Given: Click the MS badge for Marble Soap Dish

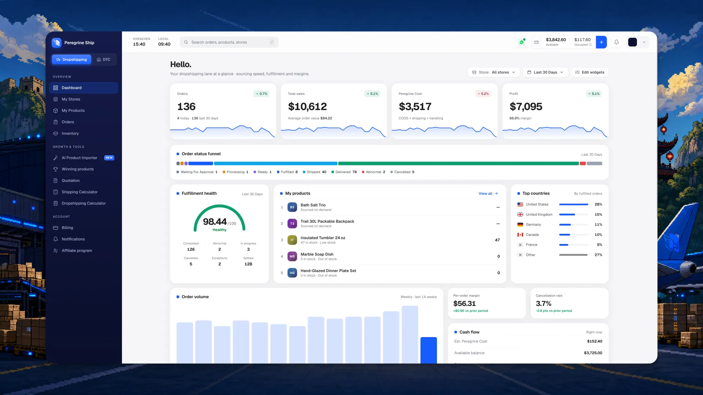Looking at the screenshot, I should 292,257.
